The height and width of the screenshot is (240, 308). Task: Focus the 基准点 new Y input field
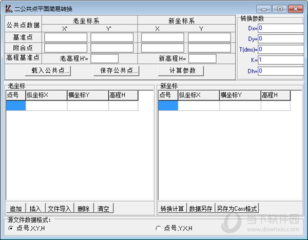209,37
